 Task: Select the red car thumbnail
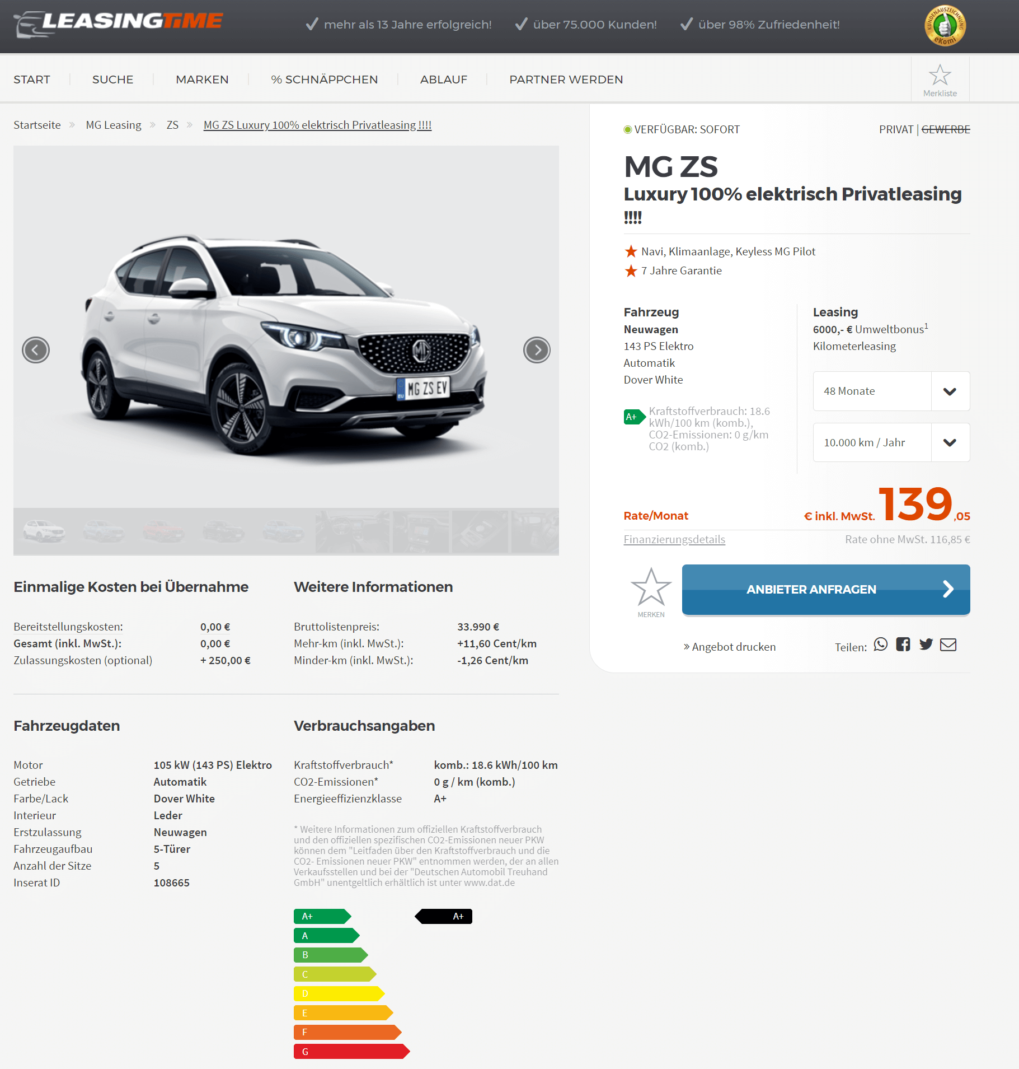[163, 531]
